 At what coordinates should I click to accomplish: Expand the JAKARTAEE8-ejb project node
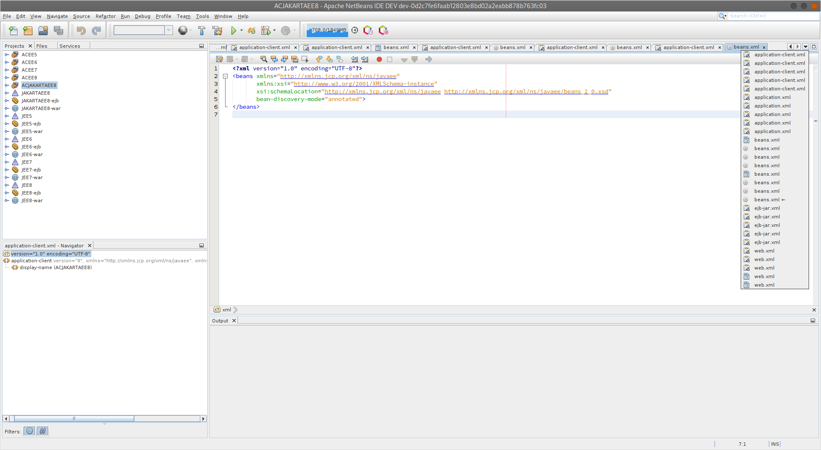(7, 101)
